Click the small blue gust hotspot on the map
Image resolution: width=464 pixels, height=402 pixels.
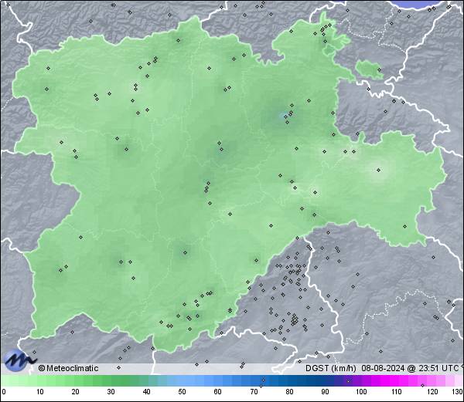(x=282, y=115)
